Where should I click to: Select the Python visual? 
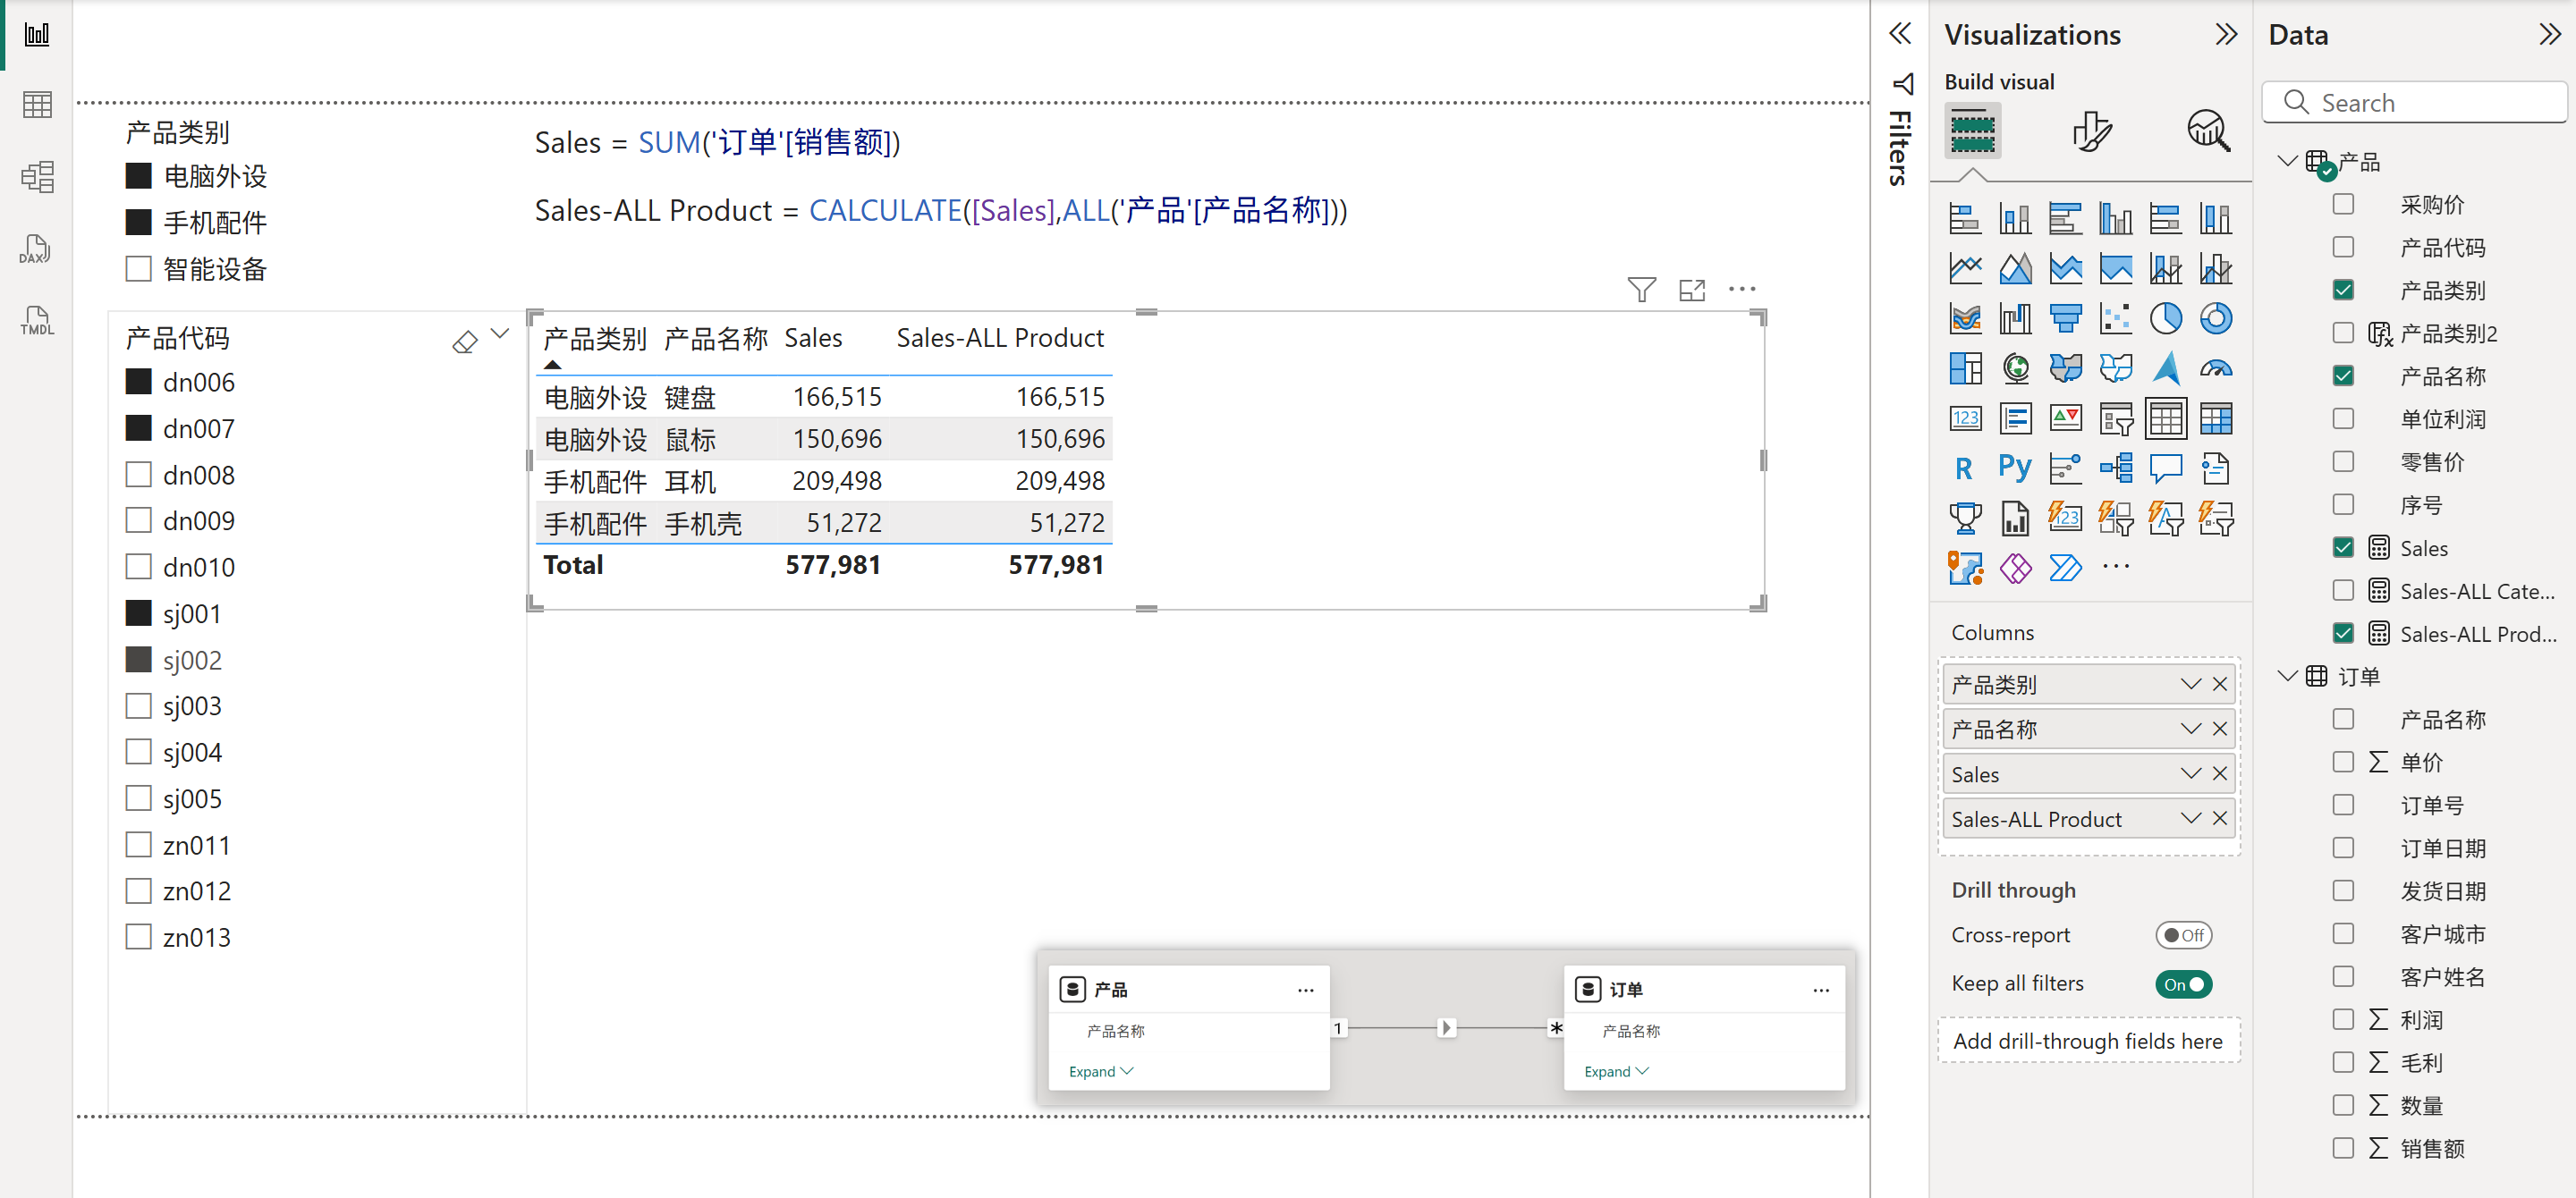tap(2015, 468)
